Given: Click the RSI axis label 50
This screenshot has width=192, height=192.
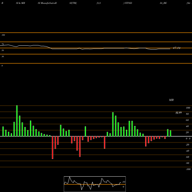Looking at the screenshot, I should click(x=3, y=50).
